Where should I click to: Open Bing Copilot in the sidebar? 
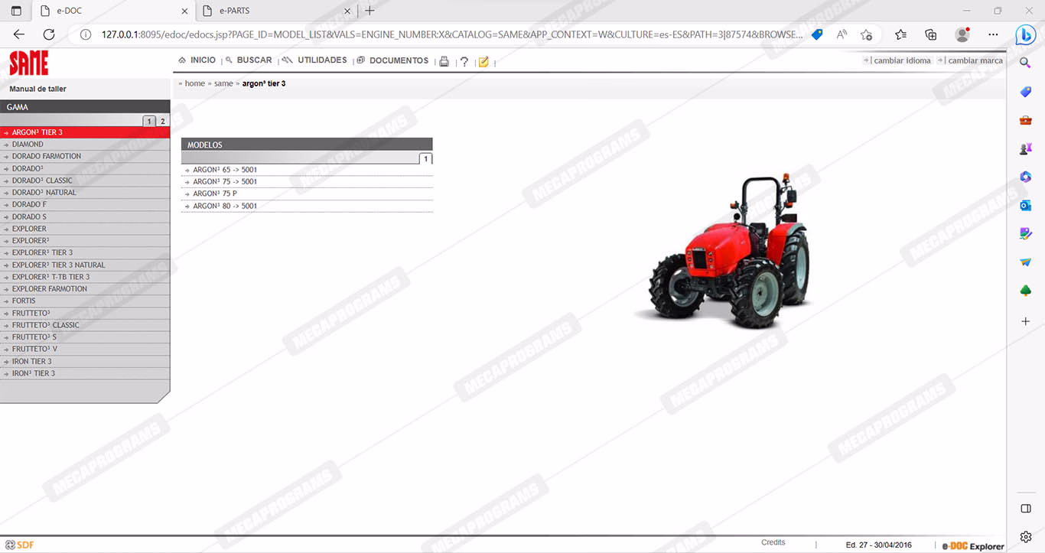(x=1026, y=34)
